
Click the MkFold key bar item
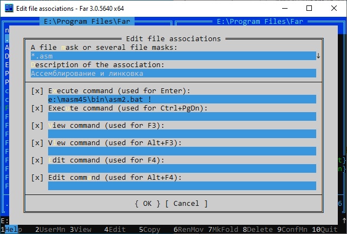pos(224,229)
